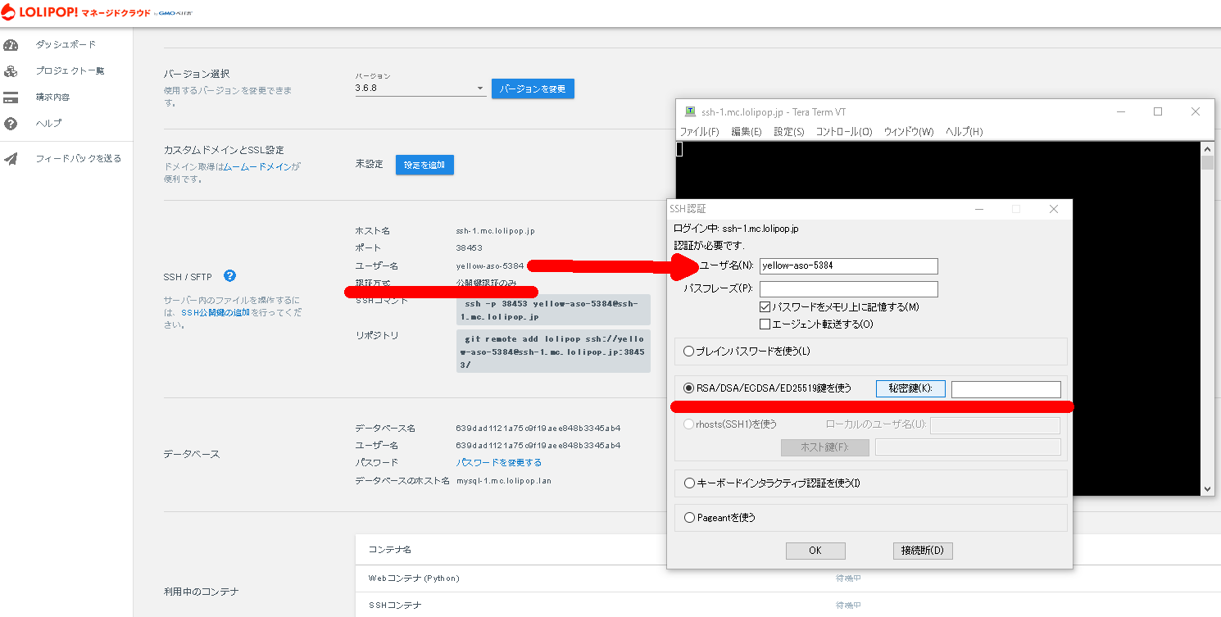Open the 編集(E) menu in Tera Term
Screen dimensions: 1221x617
747,132
